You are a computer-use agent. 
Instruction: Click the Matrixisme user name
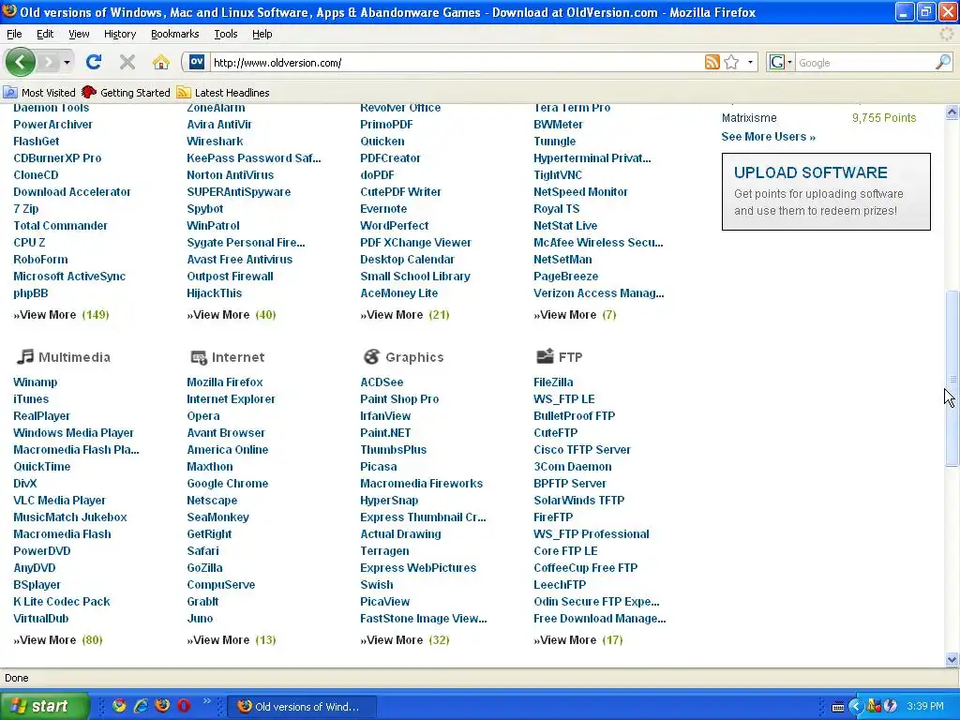click(x=749, y=117)
